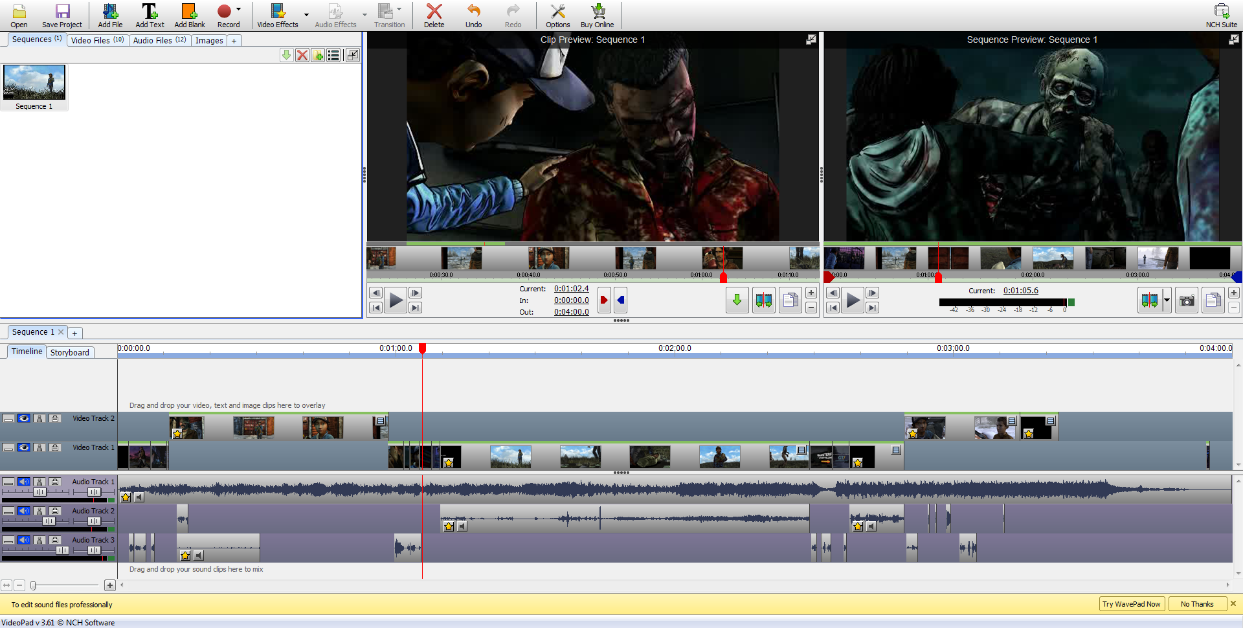Screen dimensions: 1243x628
Task: Take a snapshot with the camera icon
Action: pyautogui.click(x=1187, y=300)
